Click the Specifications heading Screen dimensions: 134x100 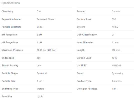(11, 3)
